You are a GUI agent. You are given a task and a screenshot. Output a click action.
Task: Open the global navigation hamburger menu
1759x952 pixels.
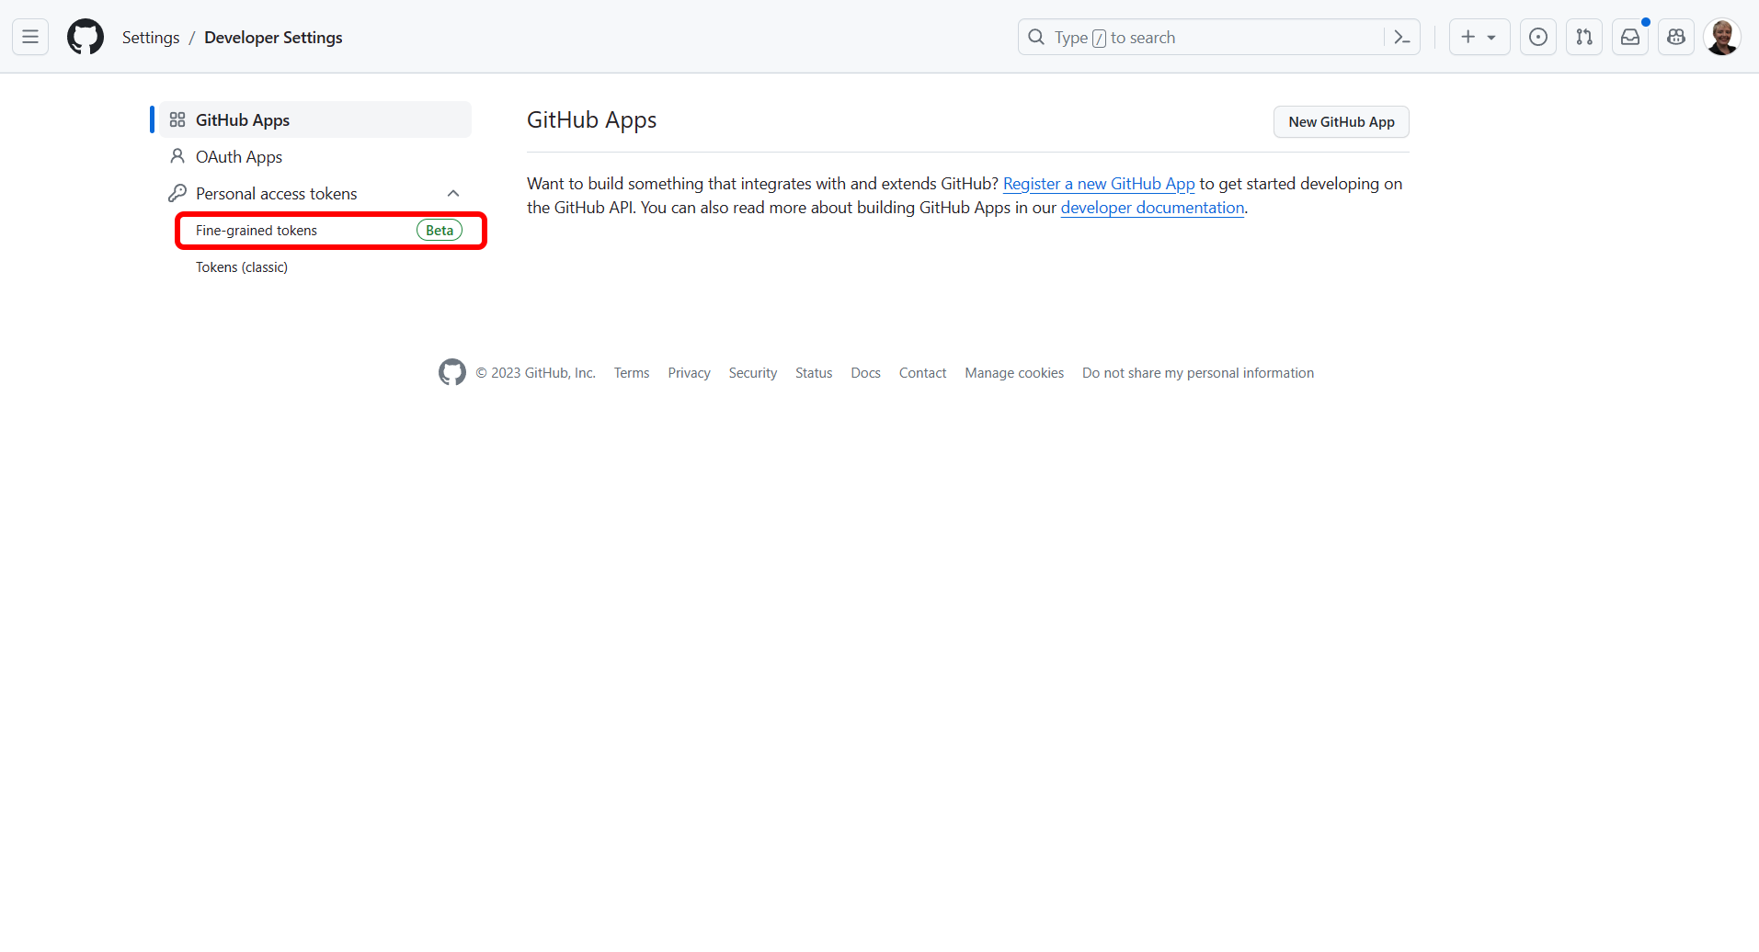coord(29,37)
